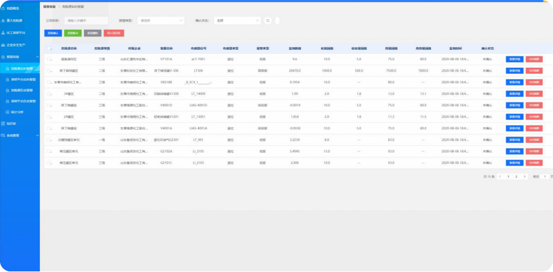The width and height of the screenshot is (553, 272).
Task: Select page 1 in pagination
Action: 508,176
